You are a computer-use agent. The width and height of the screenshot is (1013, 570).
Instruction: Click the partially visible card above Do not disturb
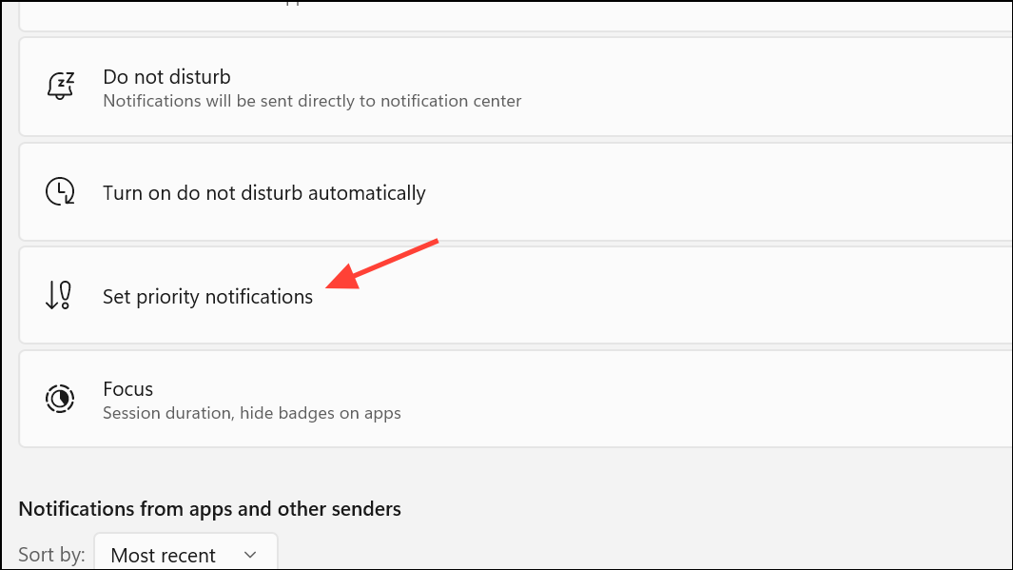point(516,15)
